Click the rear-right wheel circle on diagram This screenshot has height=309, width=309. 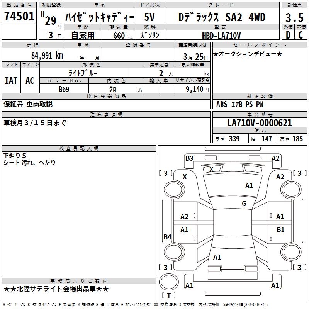pos(291,252)
